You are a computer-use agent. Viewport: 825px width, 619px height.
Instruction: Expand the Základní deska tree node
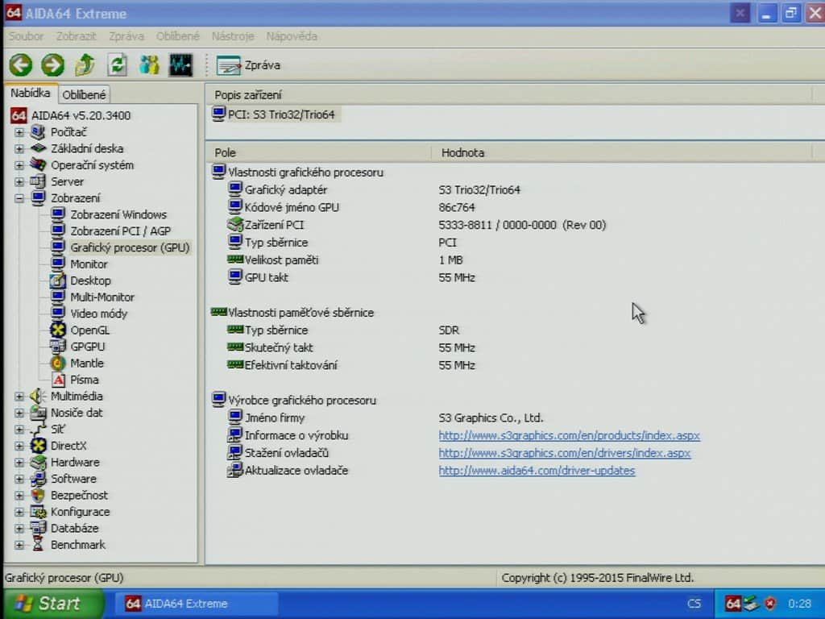tap(19, 149)
